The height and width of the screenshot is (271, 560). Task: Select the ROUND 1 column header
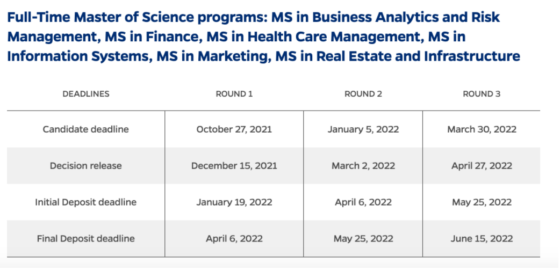click(234, 94)
